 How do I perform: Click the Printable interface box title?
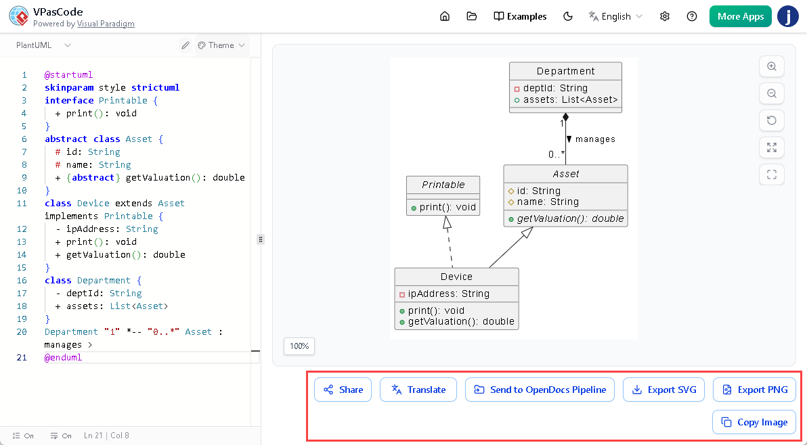[443, 185]
